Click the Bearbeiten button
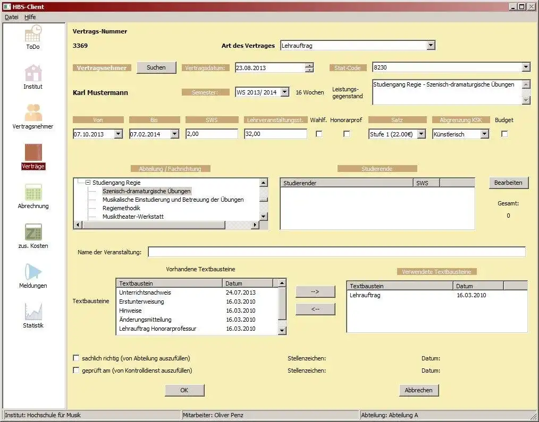The width and height of the screenshot is (539, 422). (508, 183)
